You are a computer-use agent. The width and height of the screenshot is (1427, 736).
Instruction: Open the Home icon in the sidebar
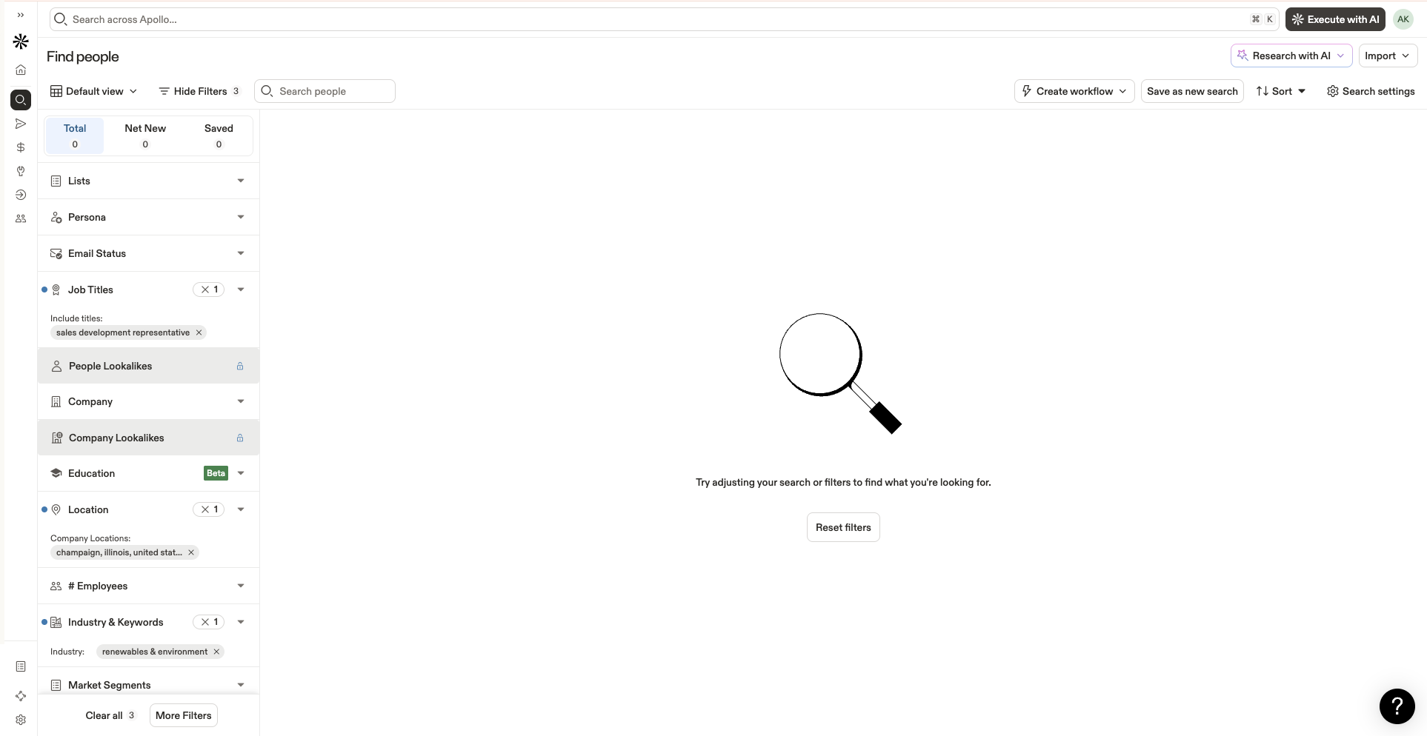(21, 69)
